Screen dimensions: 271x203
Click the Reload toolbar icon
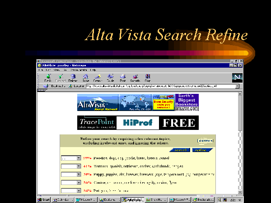(72, 78)
